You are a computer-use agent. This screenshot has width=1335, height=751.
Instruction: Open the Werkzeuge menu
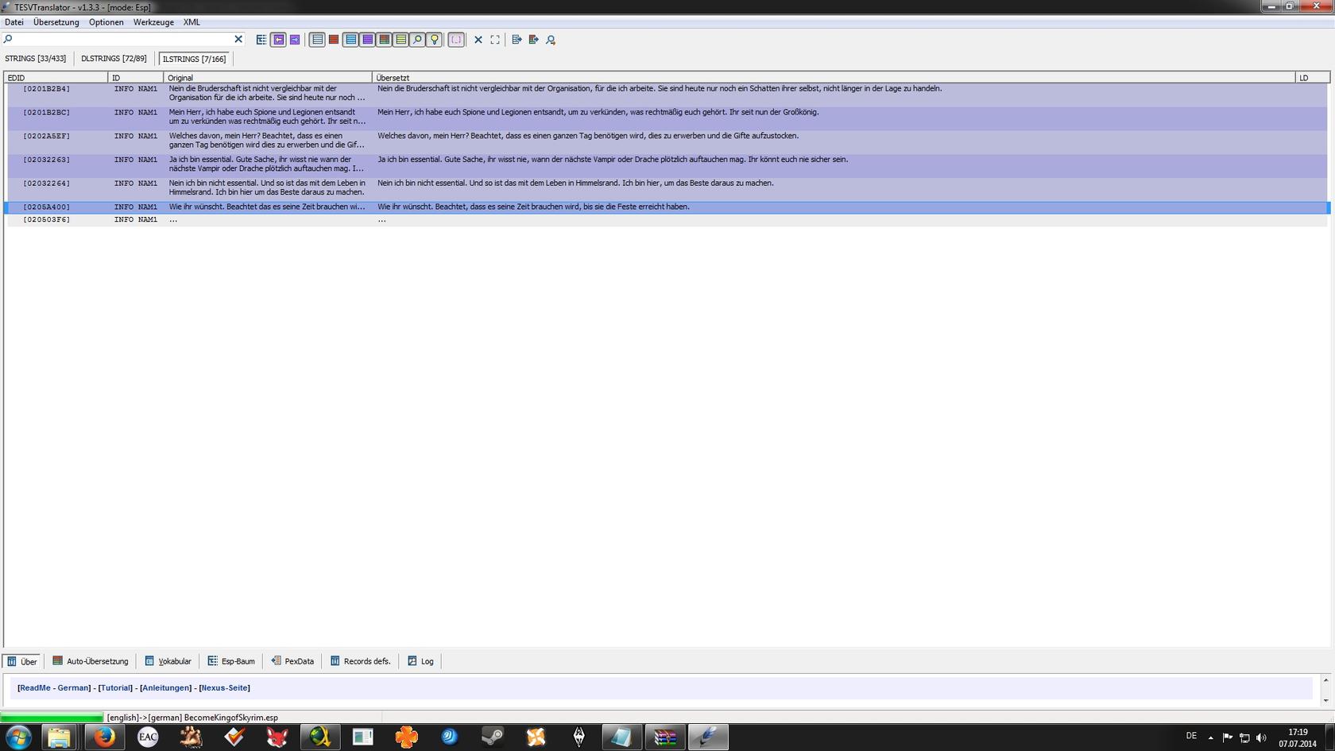tap(153, 22)
